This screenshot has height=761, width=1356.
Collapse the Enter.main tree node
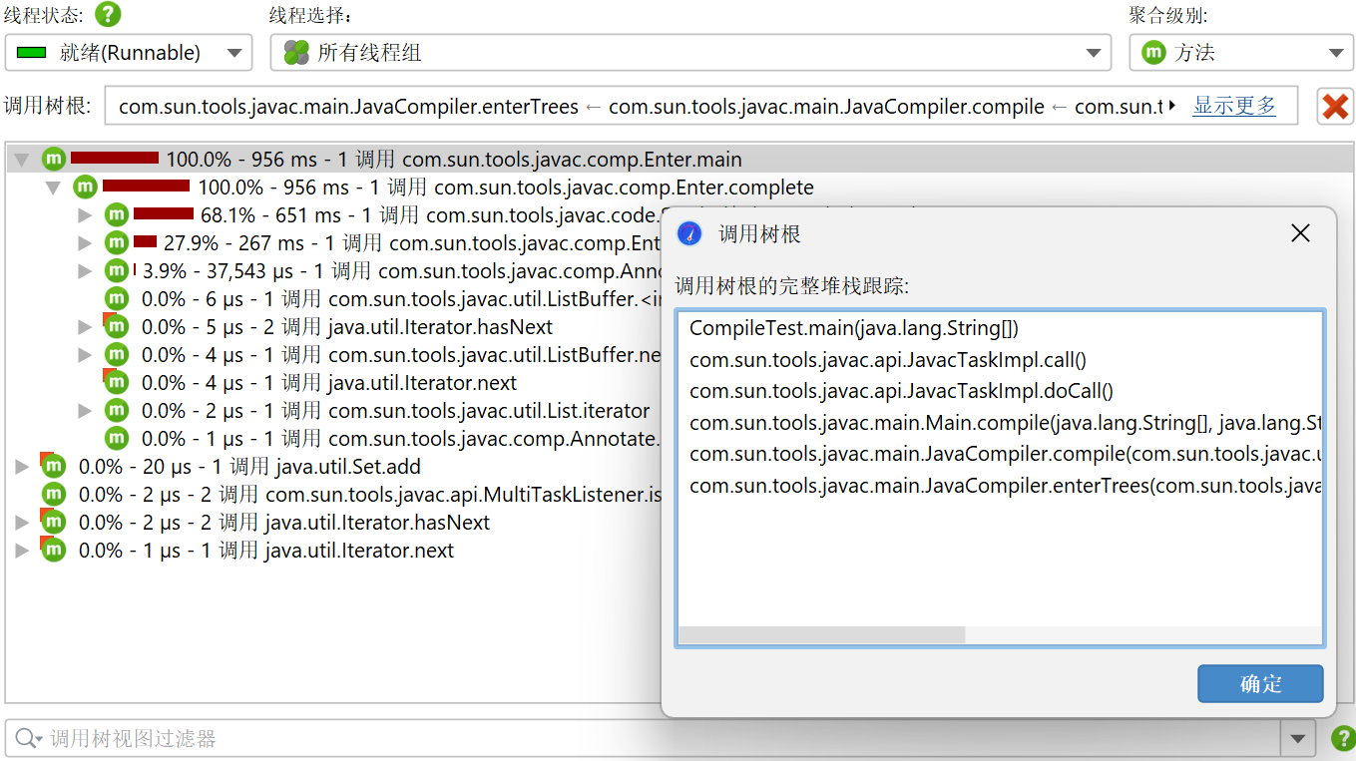[22, 160]
